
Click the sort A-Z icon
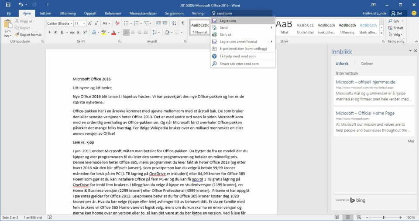coord(174,23)
